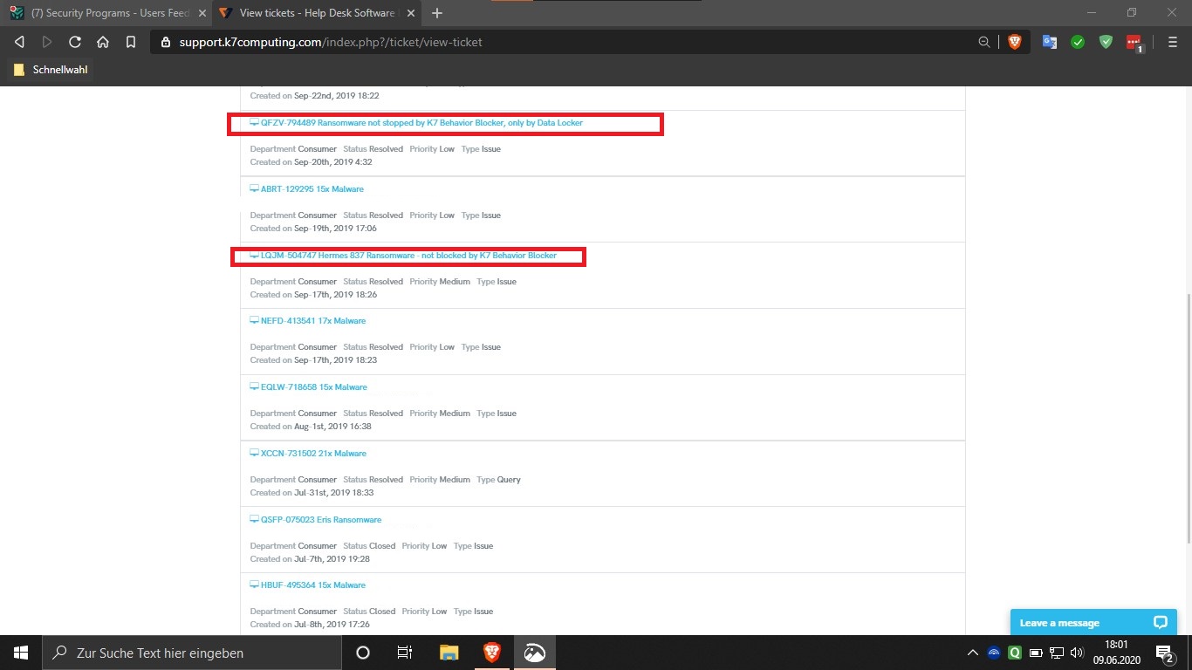Click the zoom magnifier icon in address bar
This screenshot has height=670, width=1192.
984,42
